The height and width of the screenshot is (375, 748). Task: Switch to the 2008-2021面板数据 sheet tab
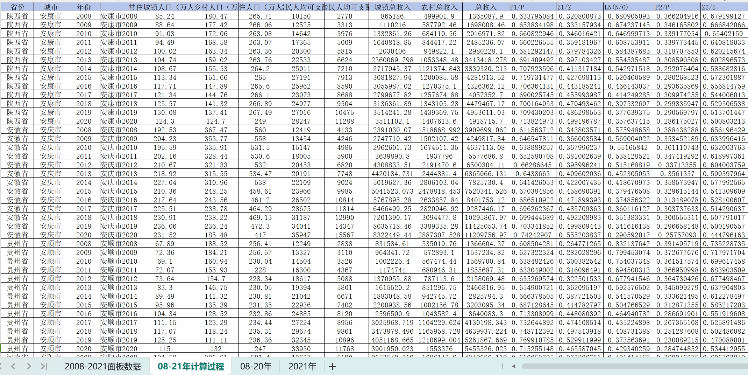(x=103, y=366)
